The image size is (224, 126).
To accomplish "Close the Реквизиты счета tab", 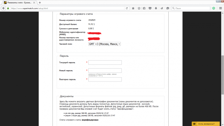I will (34, 3).
